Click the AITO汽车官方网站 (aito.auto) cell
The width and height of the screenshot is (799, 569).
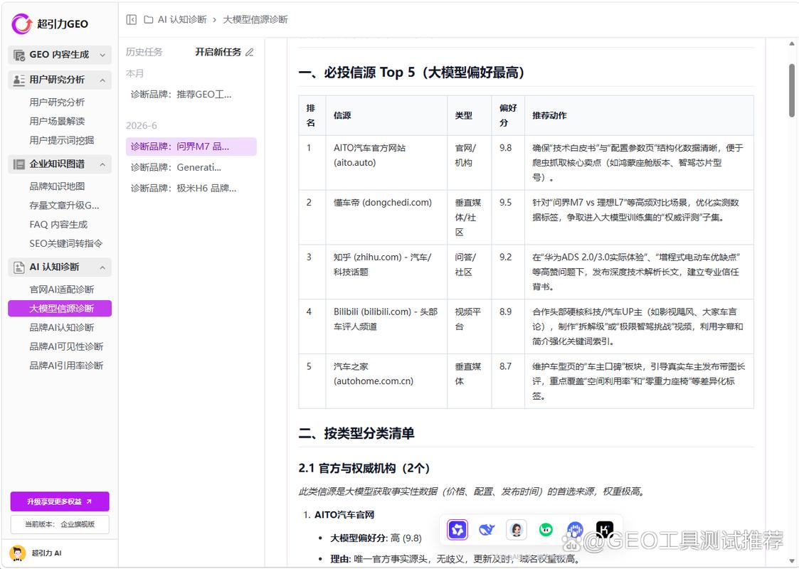point(386,163)
